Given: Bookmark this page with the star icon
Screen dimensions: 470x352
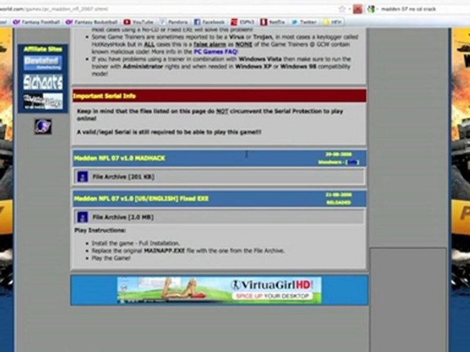Looking at the screenshot, I should 342,9.
